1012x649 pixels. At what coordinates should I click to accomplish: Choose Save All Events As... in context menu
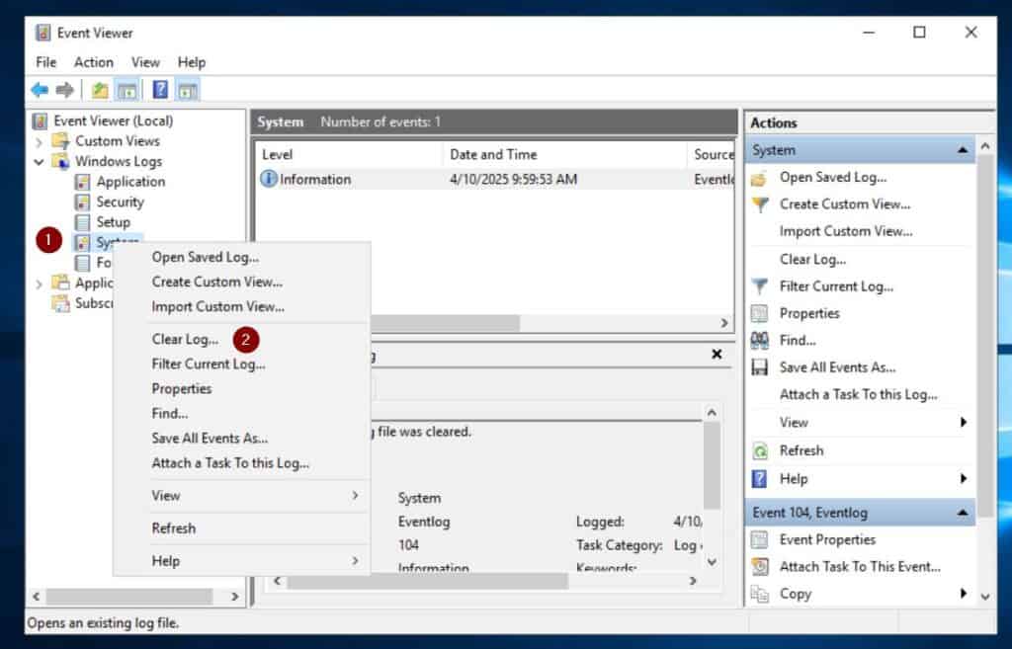pos(210,438)
